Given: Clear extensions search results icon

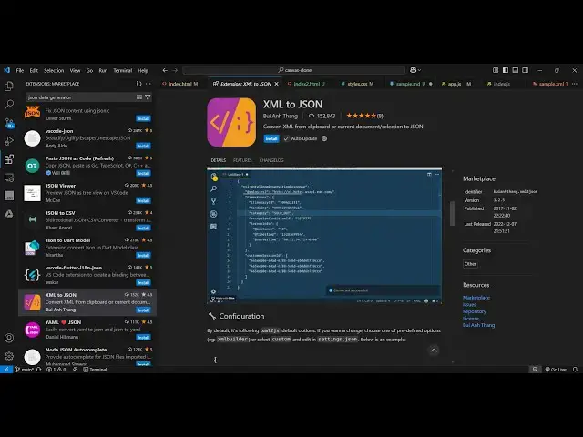Looking at the screenshot, I should click(x=139, y=97).
